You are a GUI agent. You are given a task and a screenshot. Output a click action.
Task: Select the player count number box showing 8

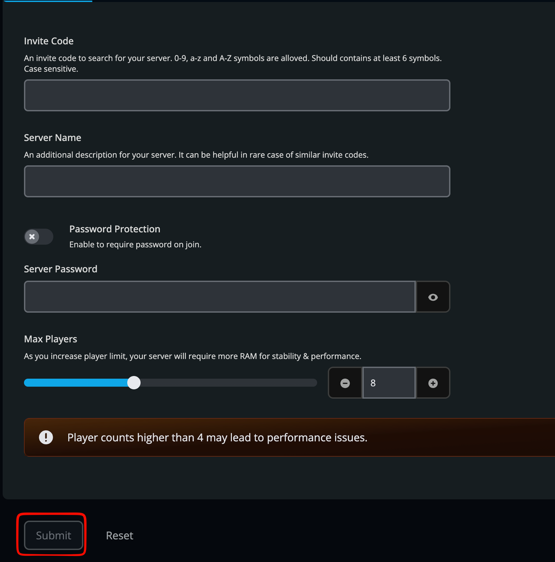click(x=389, y=383)
